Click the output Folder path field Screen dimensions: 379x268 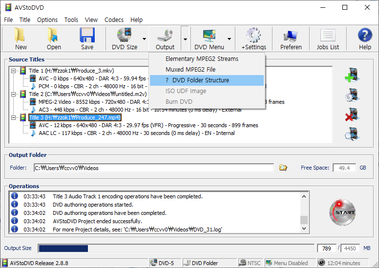point(154,168)
